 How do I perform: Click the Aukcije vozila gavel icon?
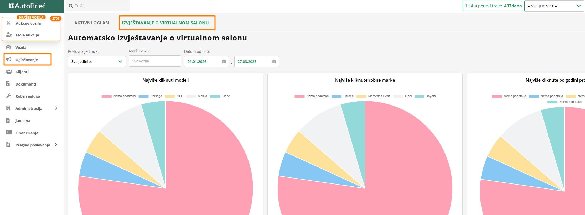coord(8,23)
